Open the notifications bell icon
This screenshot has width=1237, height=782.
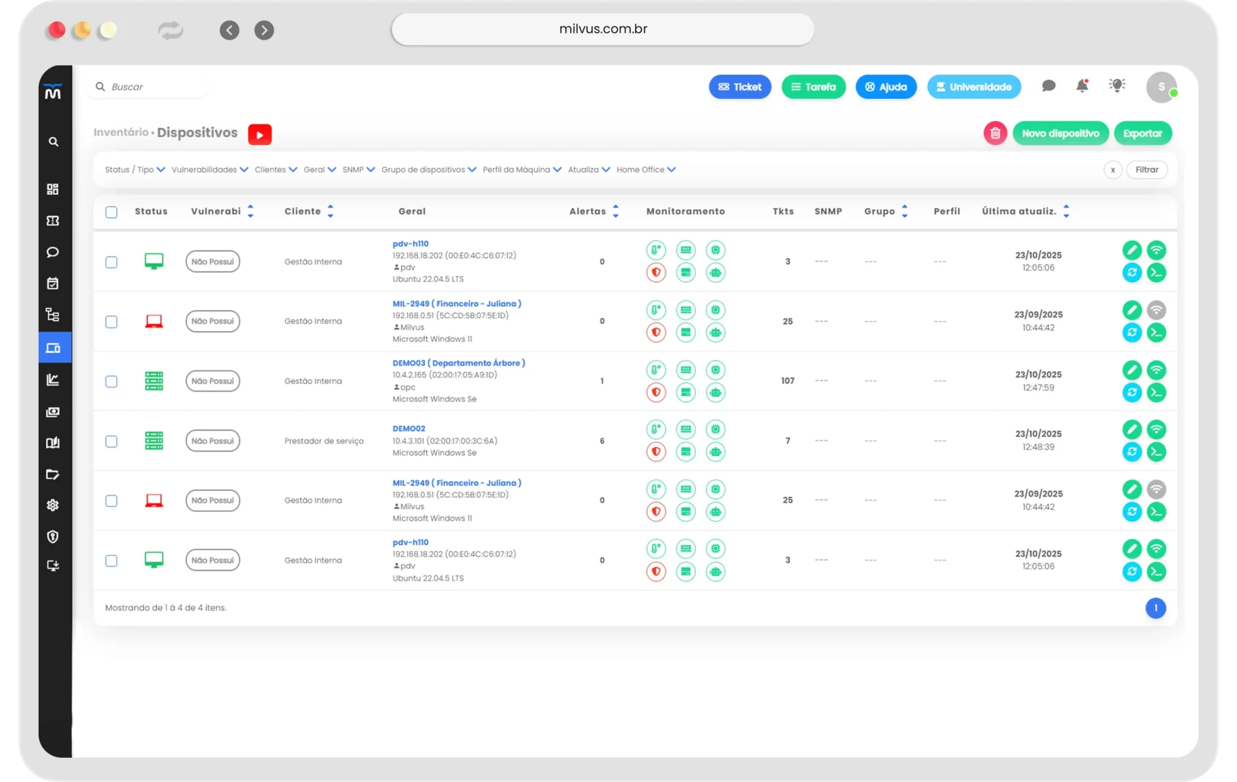[x=1082, y=86]
